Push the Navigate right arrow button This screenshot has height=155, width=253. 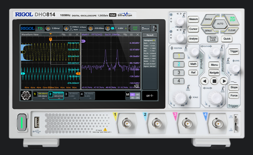[x=224, y=81]
